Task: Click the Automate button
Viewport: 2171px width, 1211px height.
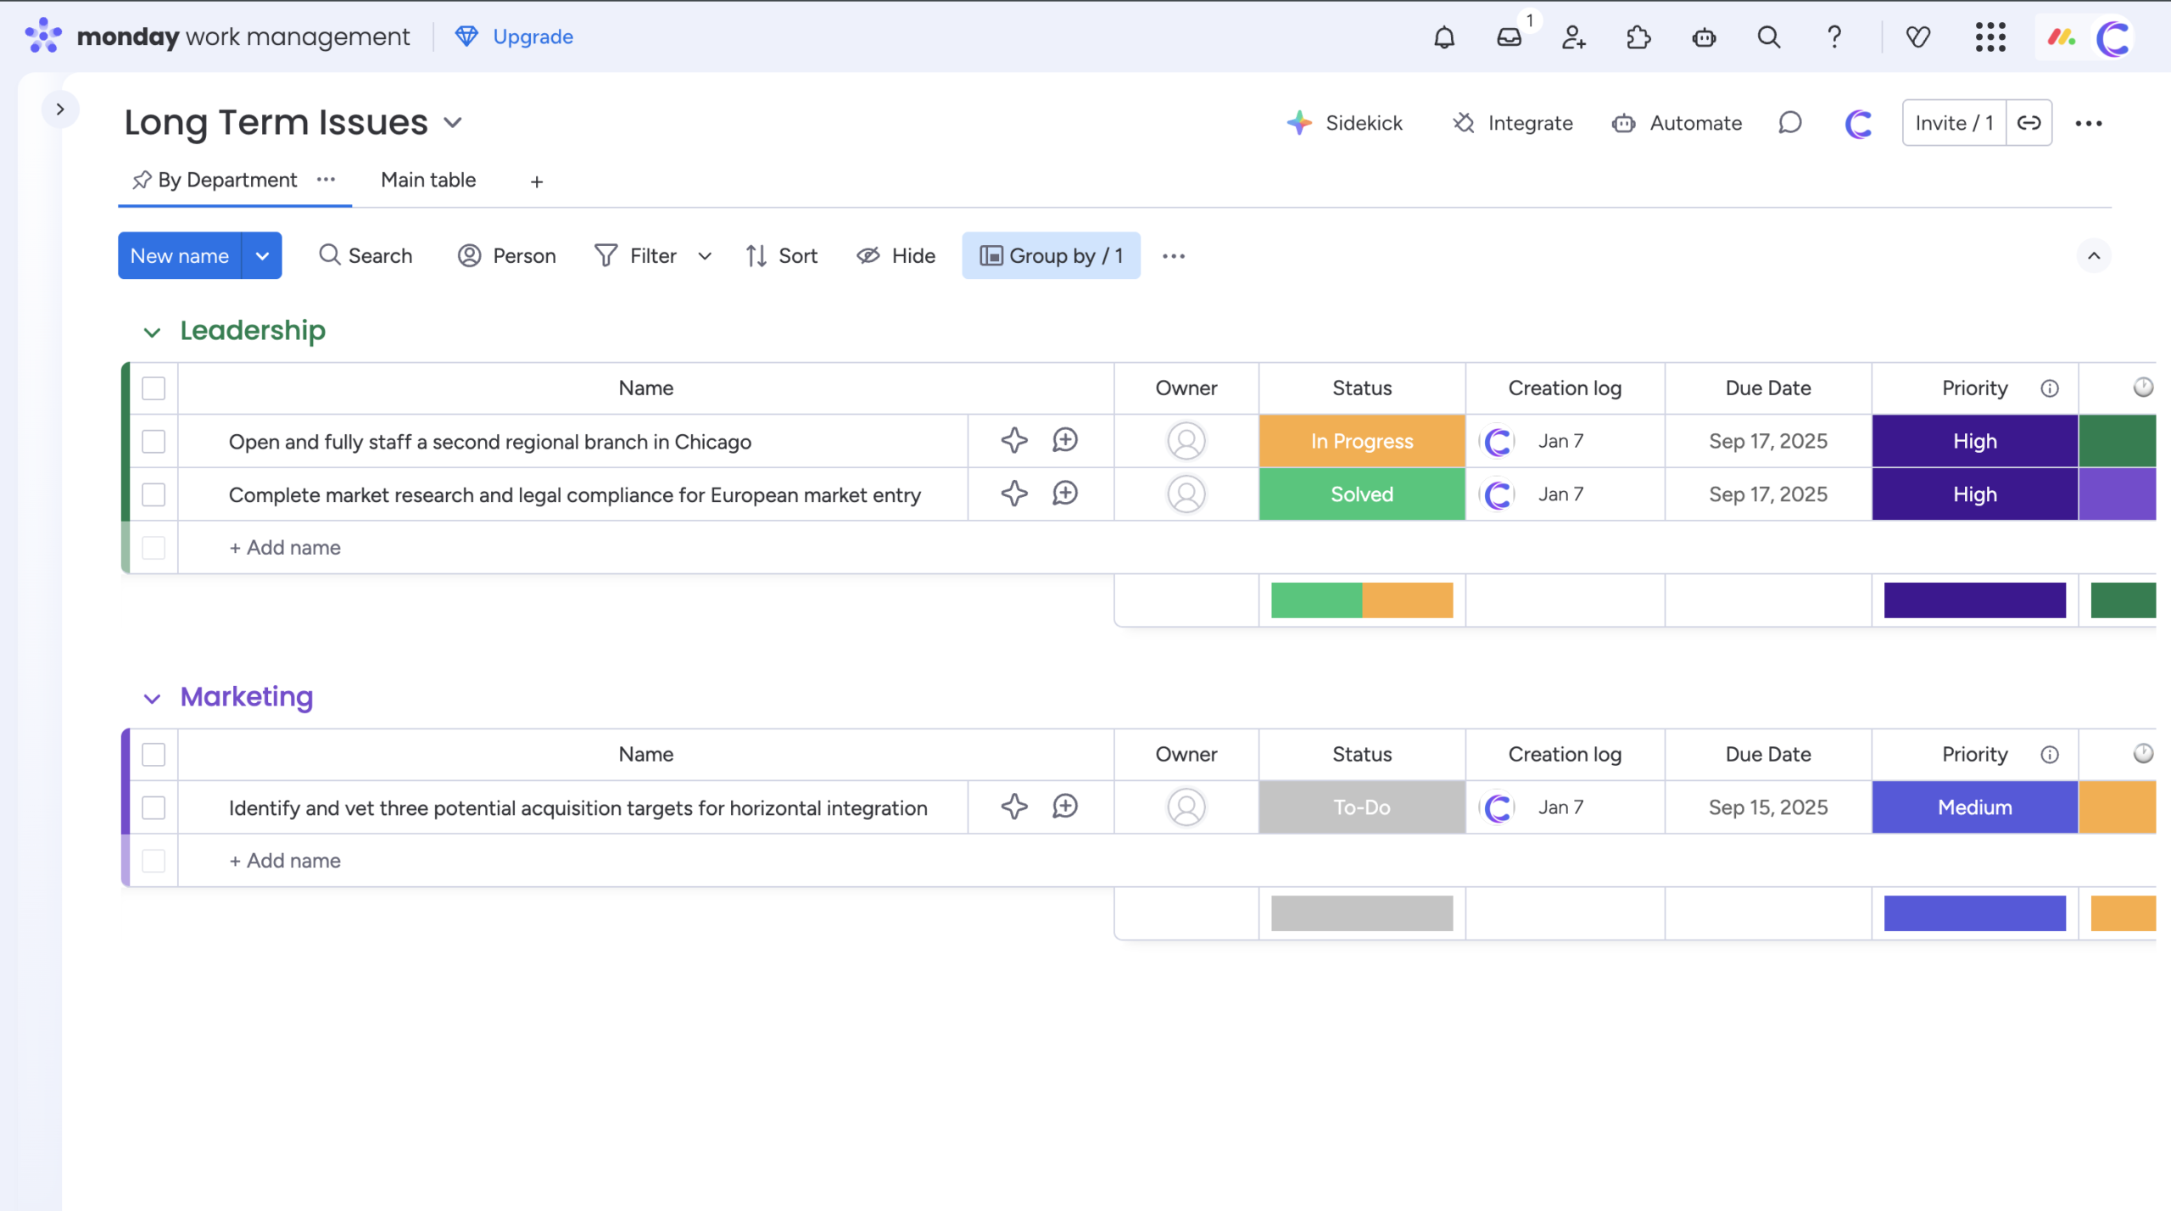Action: click(x=1677, y=123)
